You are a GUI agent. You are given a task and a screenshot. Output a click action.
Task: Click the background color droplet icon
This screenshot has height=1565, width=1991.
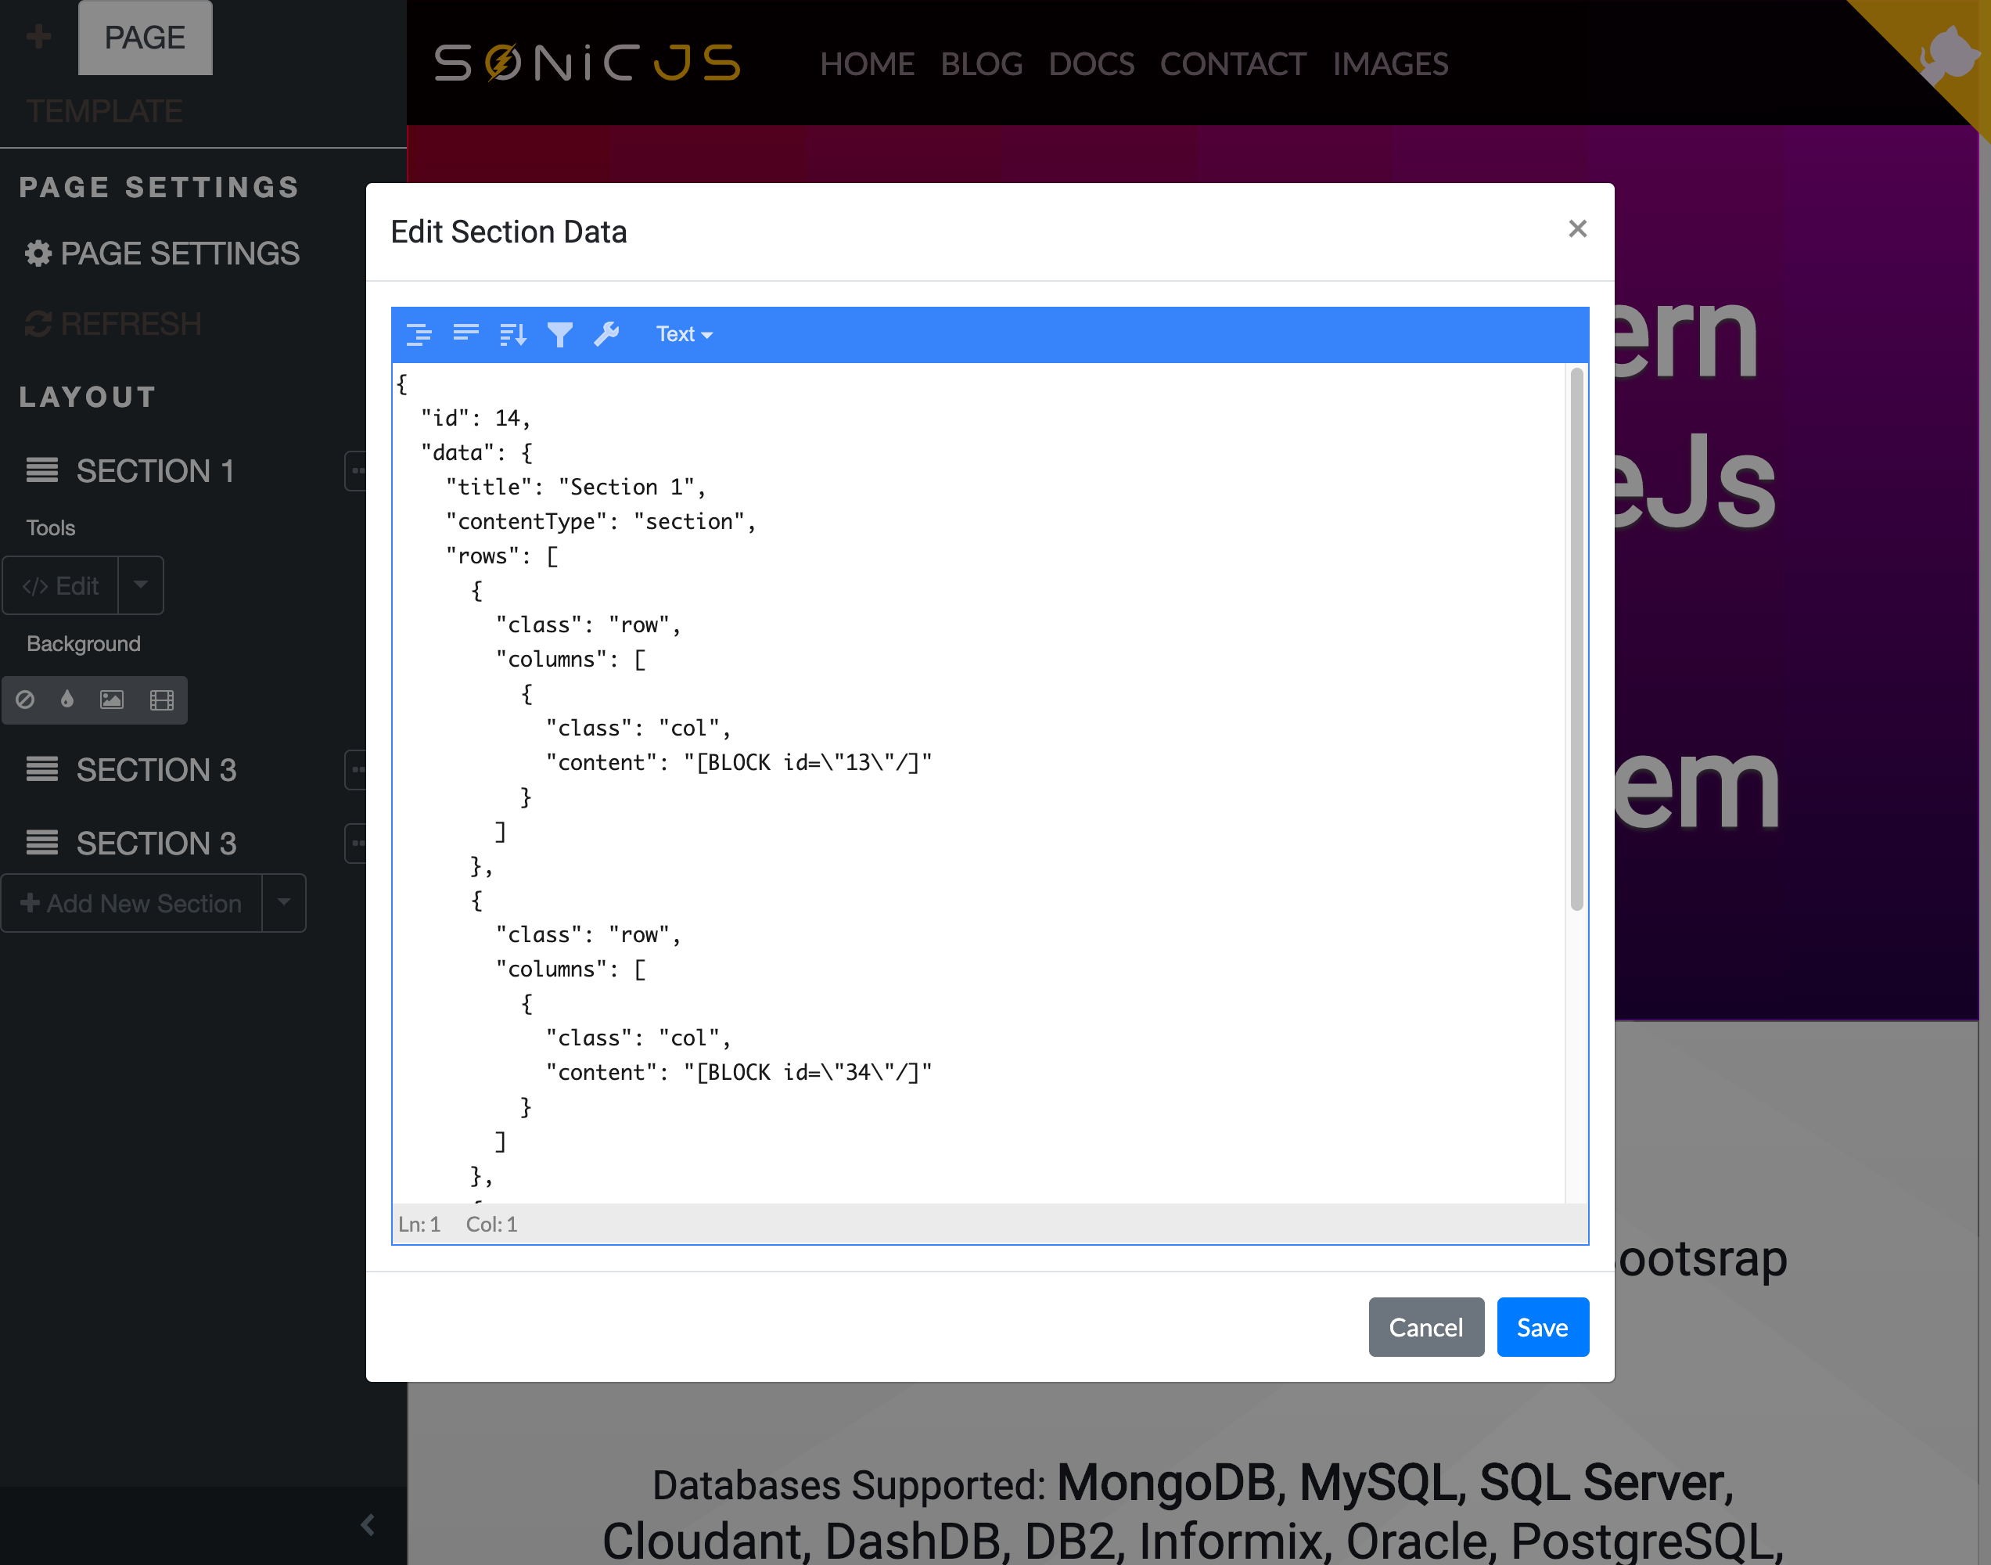66,700
